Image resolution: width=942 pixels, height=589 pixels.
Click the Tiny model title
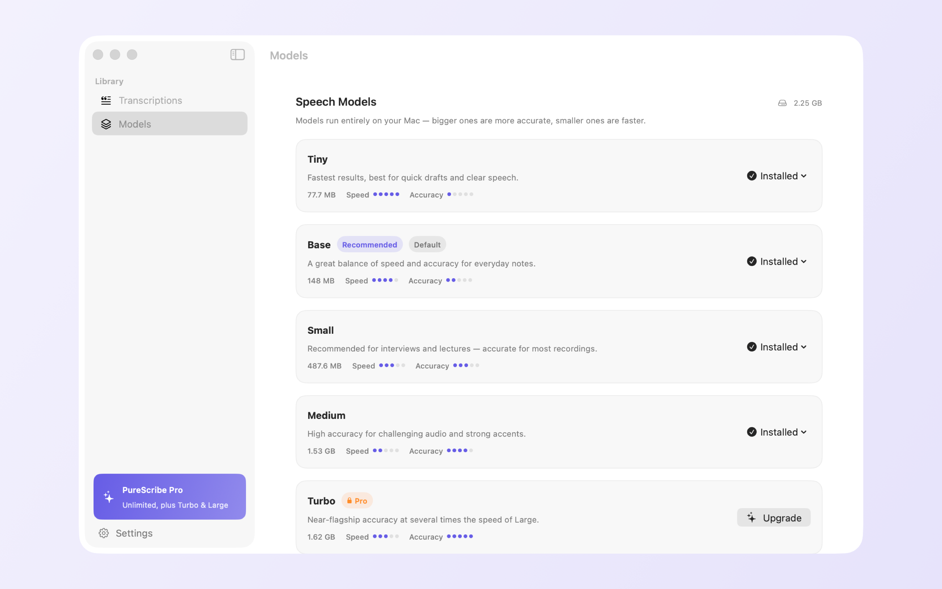pyautogui.click(x=318, y=159)
